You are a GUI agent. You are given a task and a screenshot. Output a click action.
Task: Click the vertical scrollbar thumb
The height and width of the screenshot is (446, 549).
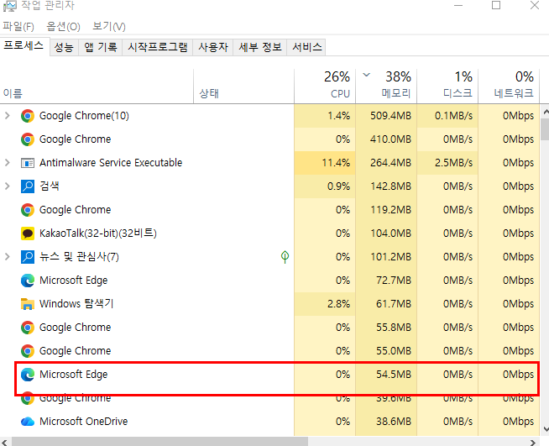(545, 129)
